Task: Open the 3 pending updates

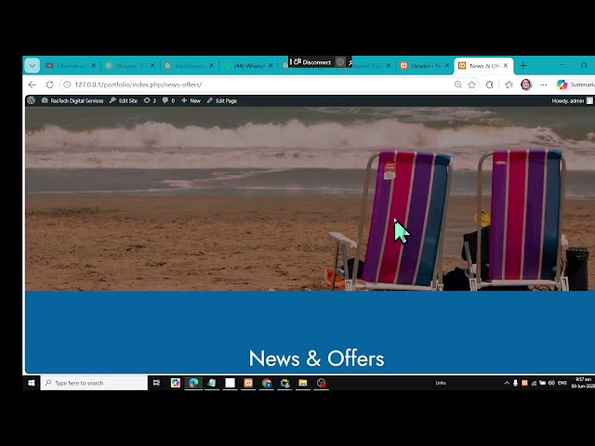Action: [x=150, y=100]
